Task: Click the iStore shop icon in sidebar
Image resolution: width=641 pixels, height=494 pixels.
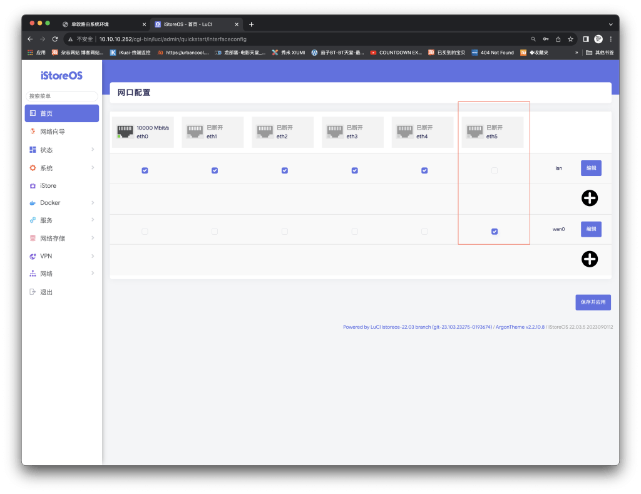Action: point(33,186)
